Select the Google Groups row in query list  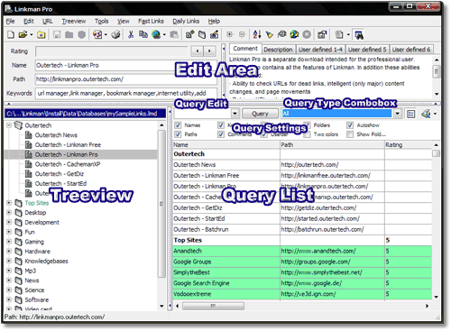(x=302, y=262)
